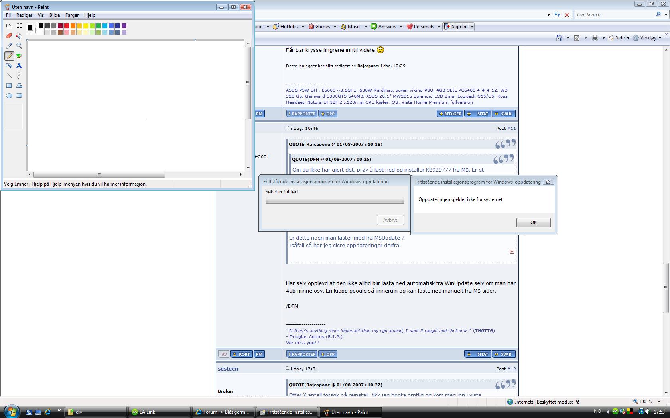Open the Rediger menu in Paint
The image size is (670, 418).
pyautogui.click(x=24, y=15)
